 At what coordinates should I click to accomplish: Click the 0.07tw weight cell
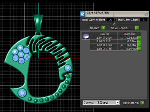[x=132, y=41]
